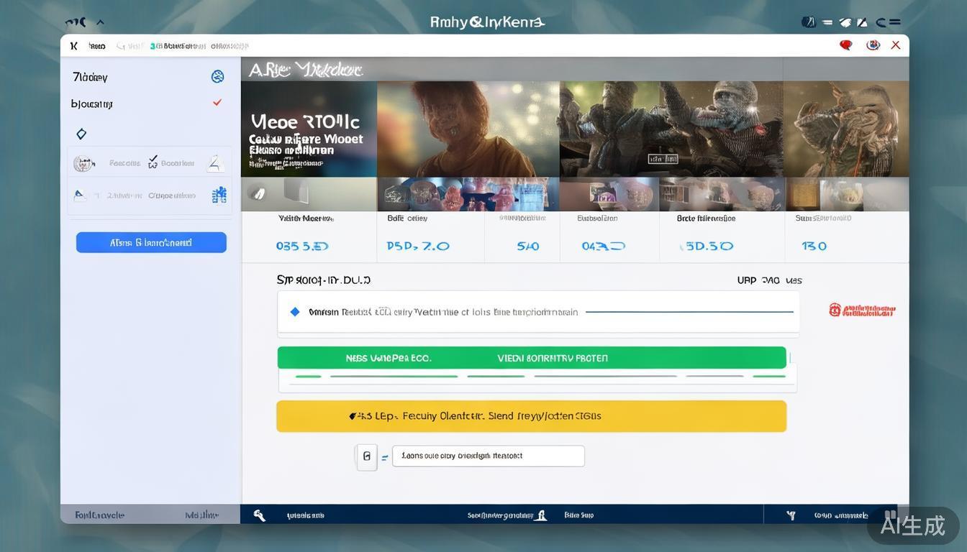Click the horizontal slider line in first row
The width and height of the screenshot is (967, 552).
pyautogui.click(x=689, y=312)
